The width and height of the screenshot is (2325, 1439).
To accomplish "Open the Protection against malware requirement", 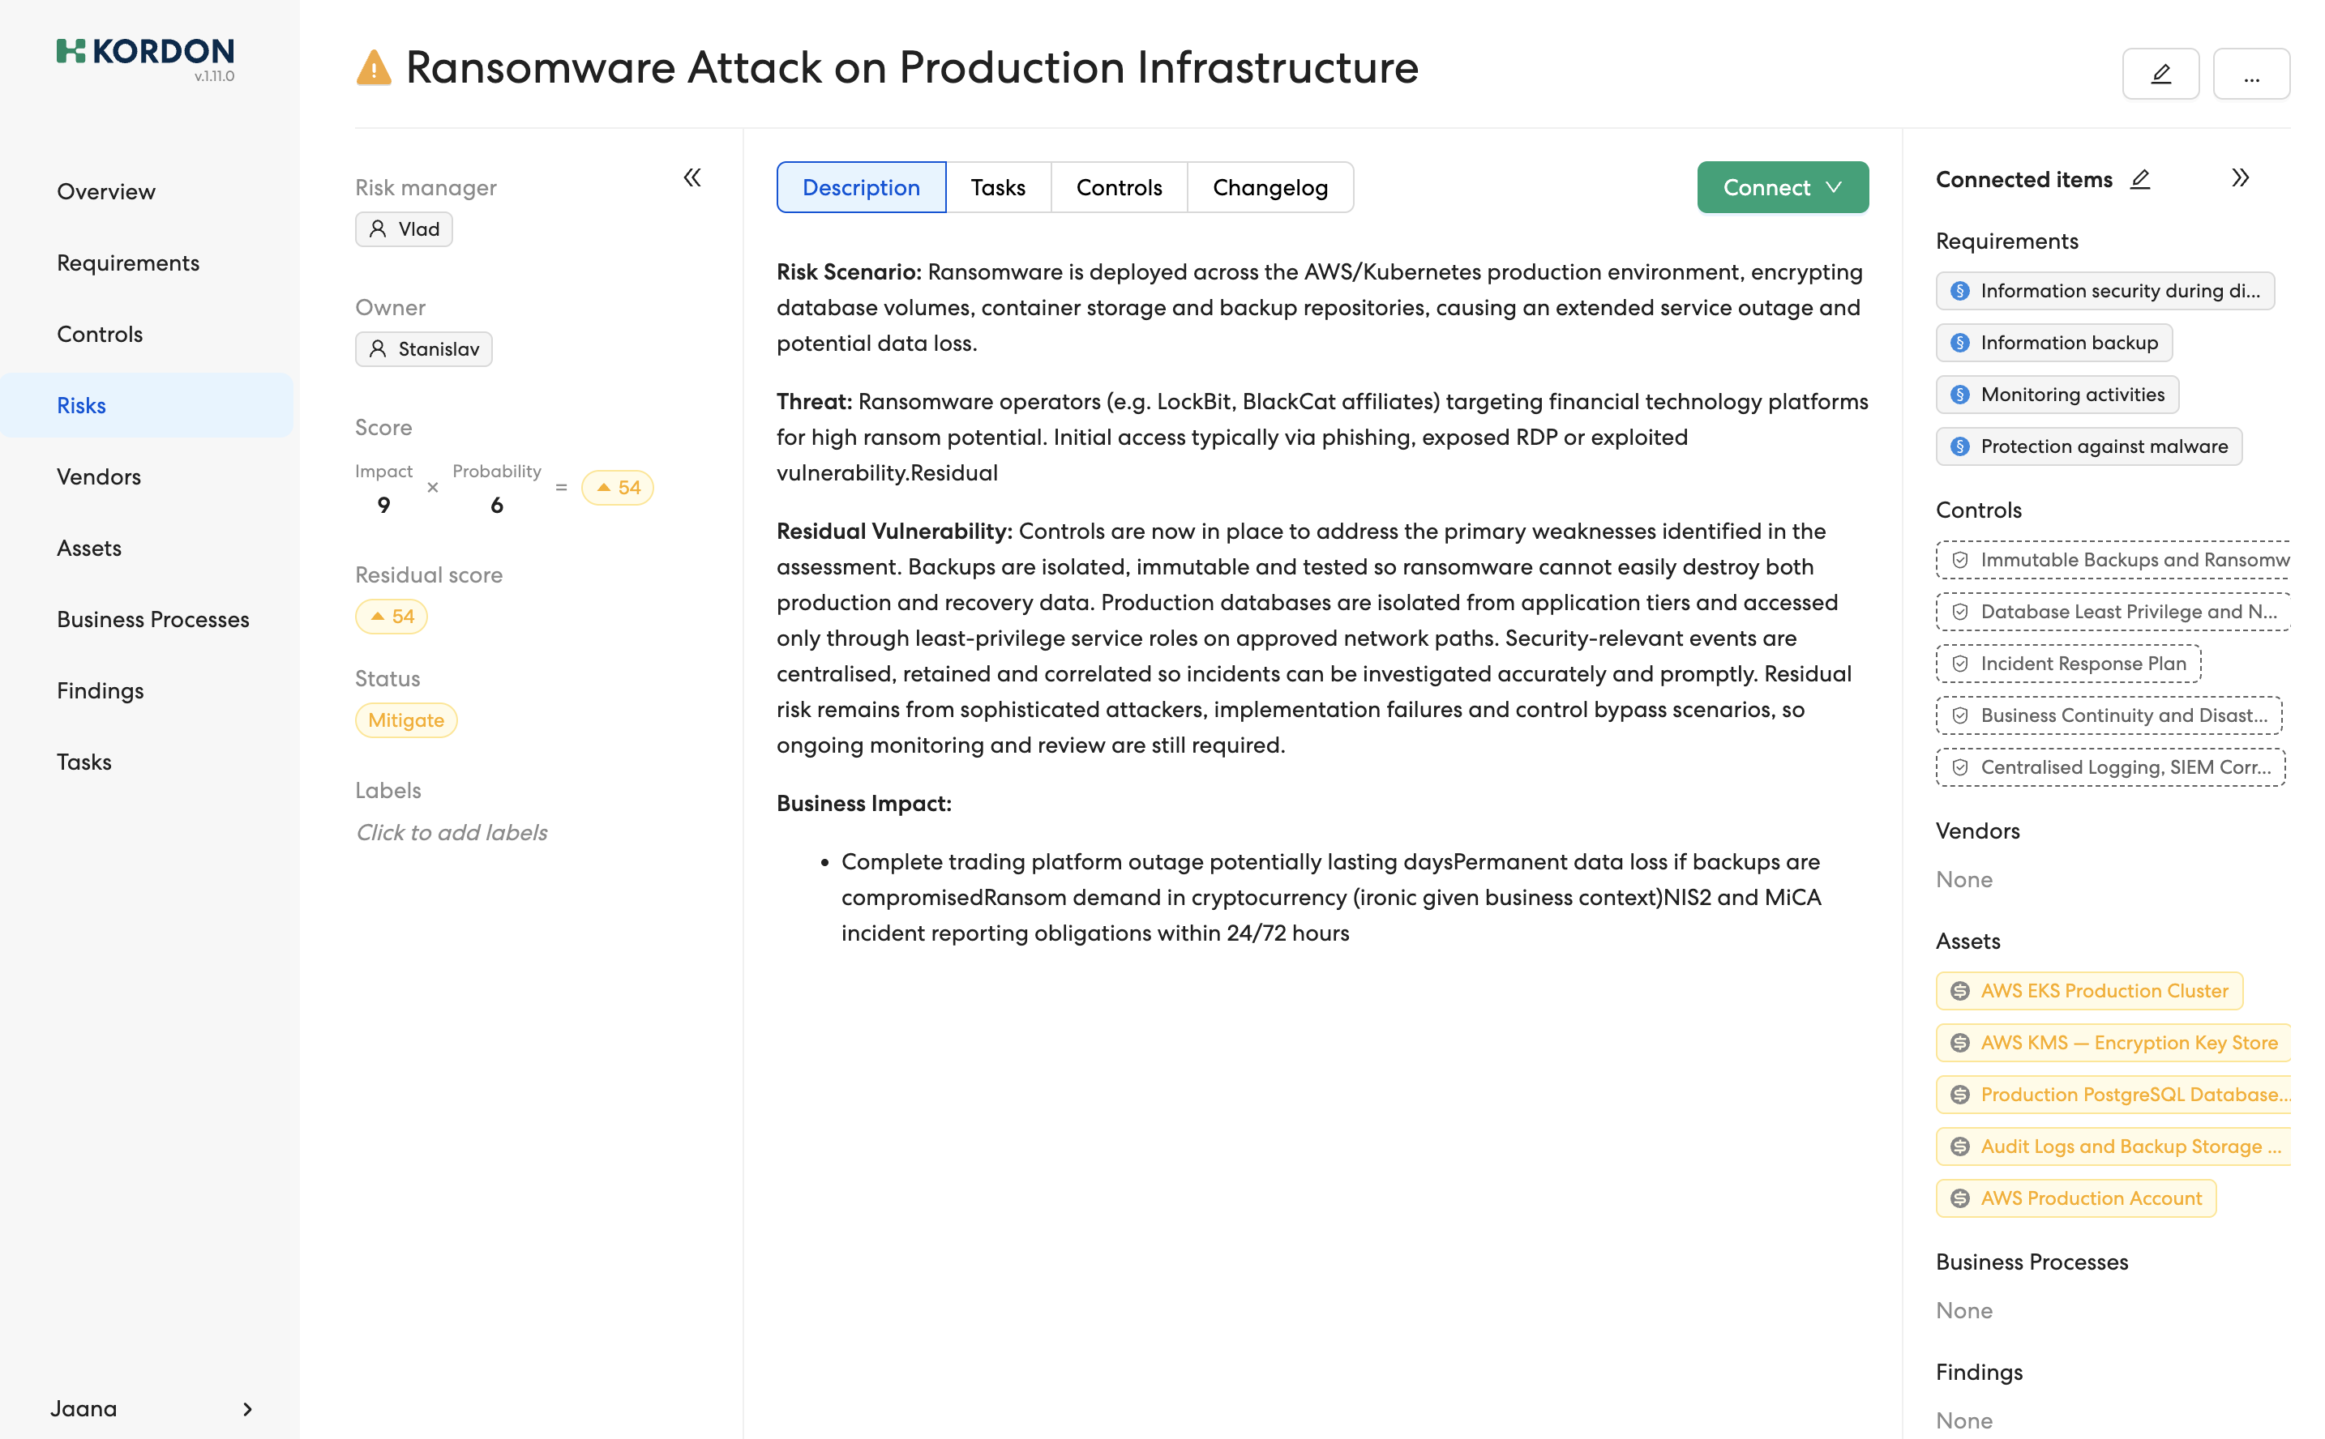I will click(x=2088, y=446).
